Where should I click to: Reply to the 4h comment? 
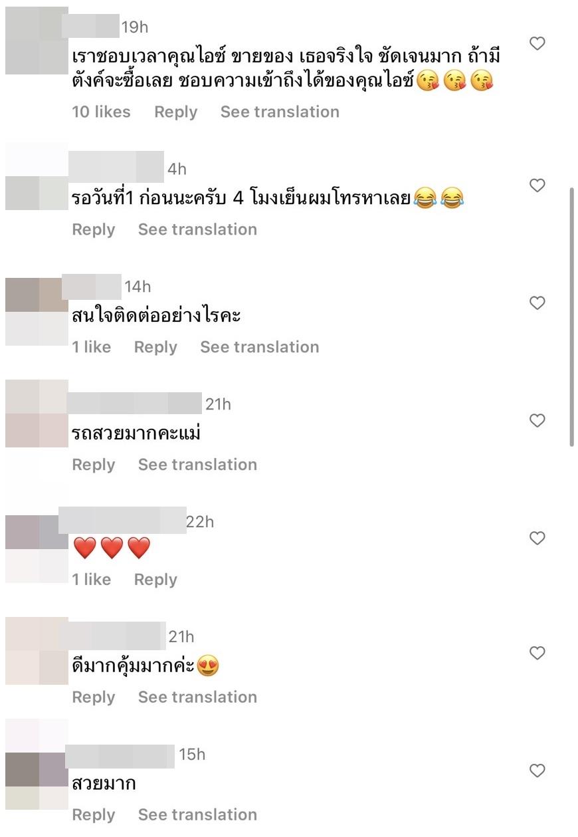coord(93,229)
